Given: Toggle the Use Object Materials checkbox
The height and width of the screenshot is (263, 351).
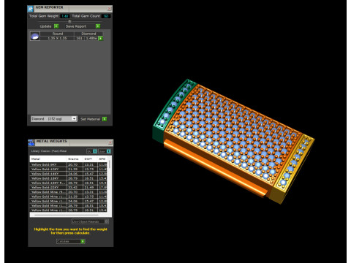Looking at the screenshot, I should 107,221.
